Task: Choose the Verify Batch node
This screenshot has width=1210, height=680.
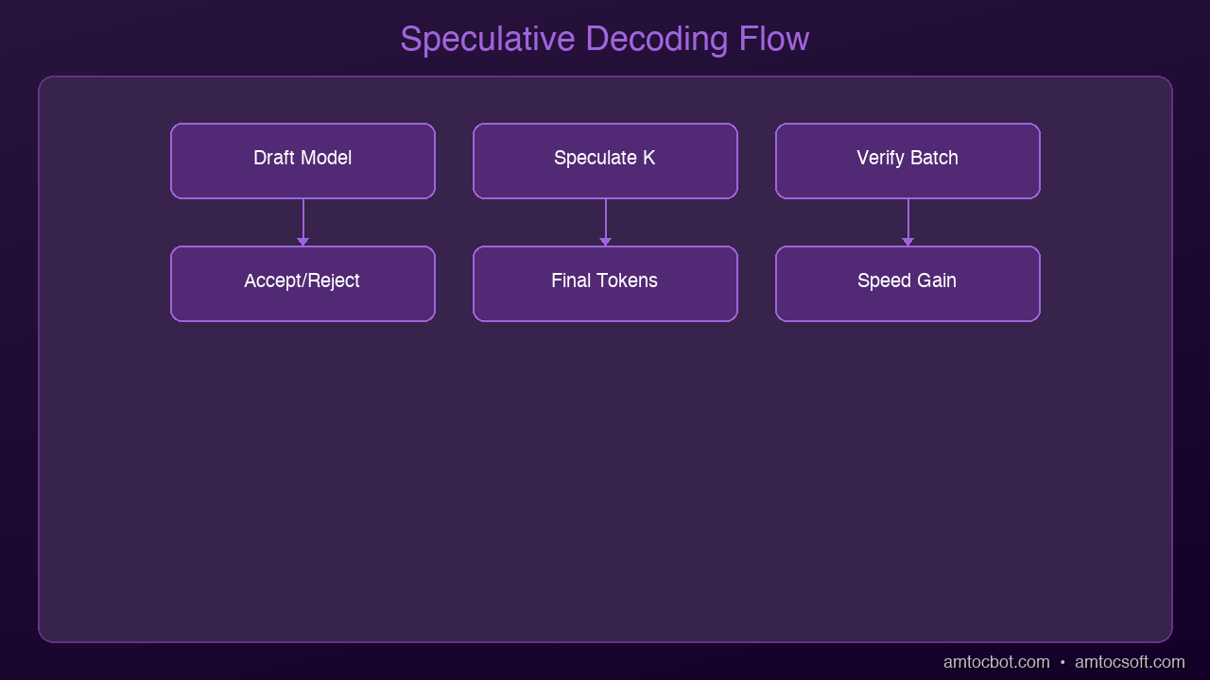Action: pyautogui.click(x=907, y=161)
